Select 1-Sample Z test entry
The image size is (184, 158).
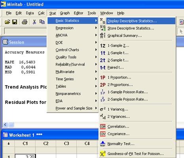[x=138, y=46]
